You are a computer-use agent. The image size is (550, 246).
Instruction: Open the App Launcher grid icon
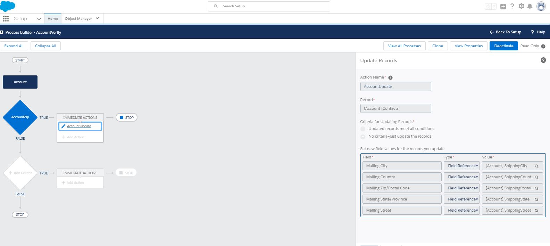coord(6,19)
